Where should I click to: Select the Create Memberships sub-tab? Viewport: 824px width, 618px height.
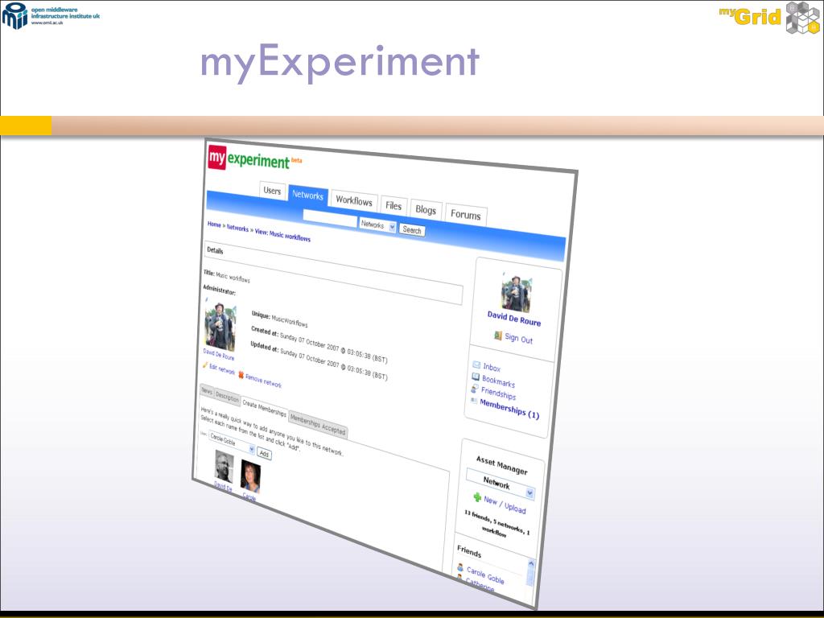pos(264,408)
